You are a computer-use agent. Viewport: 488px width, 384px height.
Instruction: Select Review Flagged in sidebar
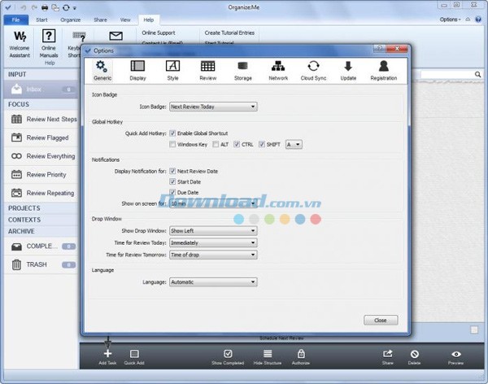point(47,137)
